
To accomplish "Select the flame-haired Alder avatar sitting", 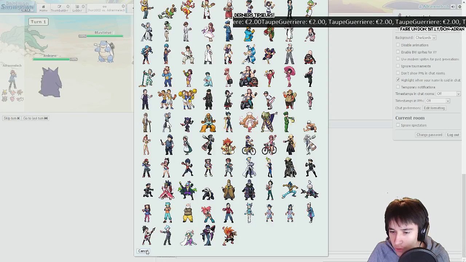I will [x=228, y=146].
